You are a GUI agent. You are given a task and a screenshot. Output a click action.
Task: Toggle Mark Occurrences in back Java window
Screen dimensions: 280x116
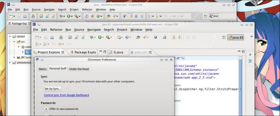click(130, 16)
